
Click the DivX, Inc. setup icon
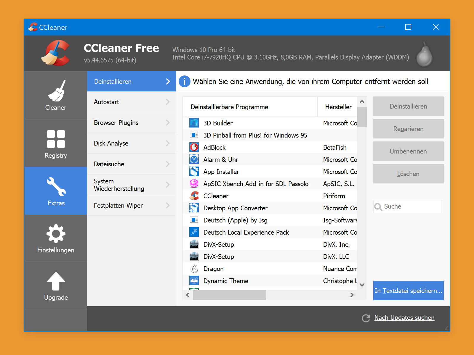click(x=194, y=244)
